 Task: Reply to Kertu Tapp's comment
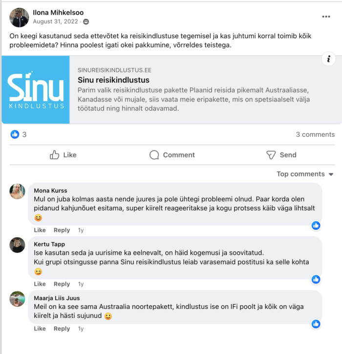click(x=62, y=284)
